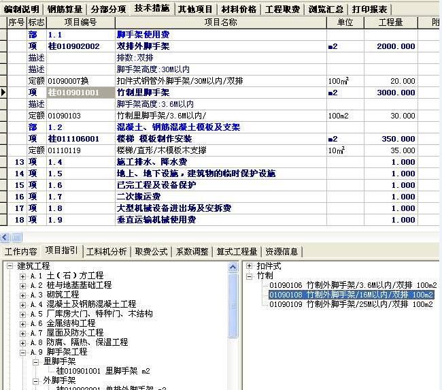
Task: Click the 工程量 column header
Action: [390, 22]
